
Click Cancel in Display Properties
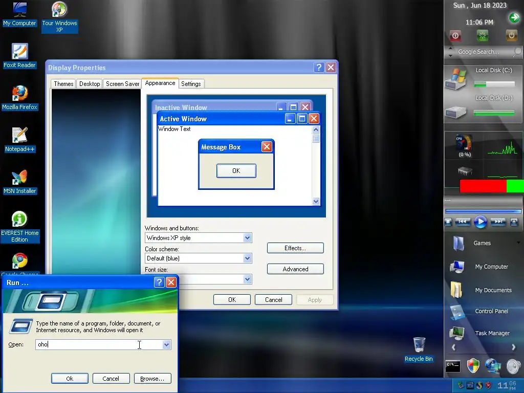[273, 300]
